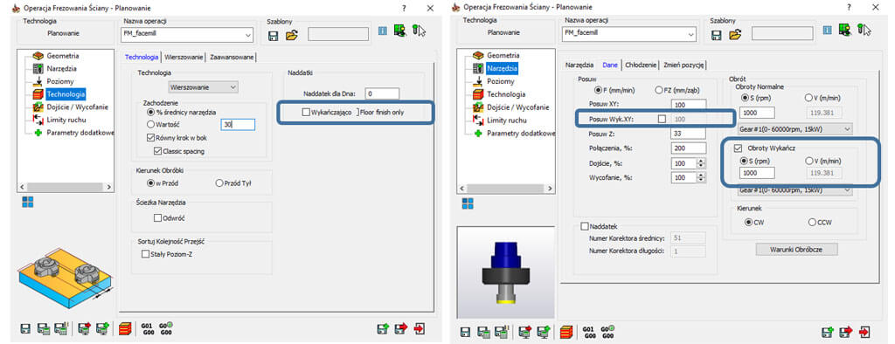Viewport: 895px width, 344px height.
Task: Click G0 G00 green dot icon in left dialog
Action: tap(166, 329)
